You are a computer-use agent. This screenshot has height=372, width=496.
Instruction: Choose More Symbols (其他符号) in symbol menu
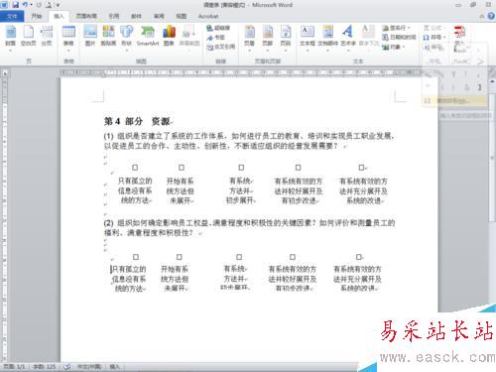point(454,100)
